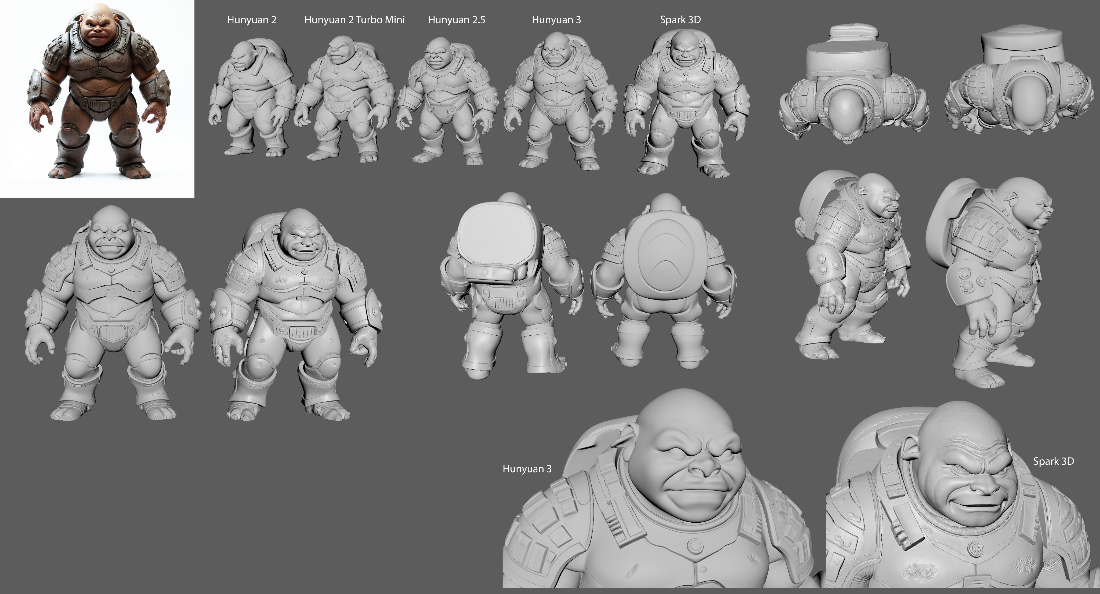Screen dimensions: 1100x594
Task: Click the top-down view with the flat-topped backpack
Action: pos(854,83)
